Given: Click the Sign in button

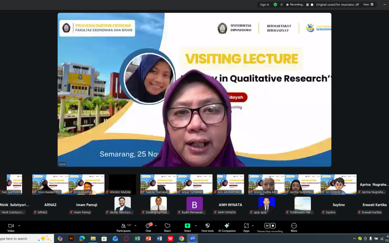Looking at the screenshot, I should coord(264,5).
